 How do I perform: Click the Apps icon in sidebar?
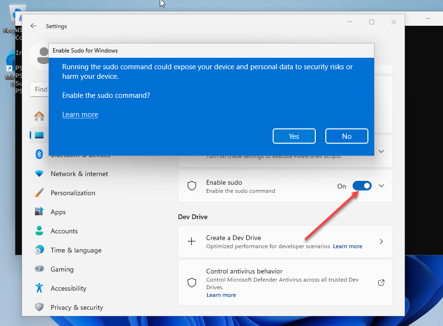[x=39, y=212]
